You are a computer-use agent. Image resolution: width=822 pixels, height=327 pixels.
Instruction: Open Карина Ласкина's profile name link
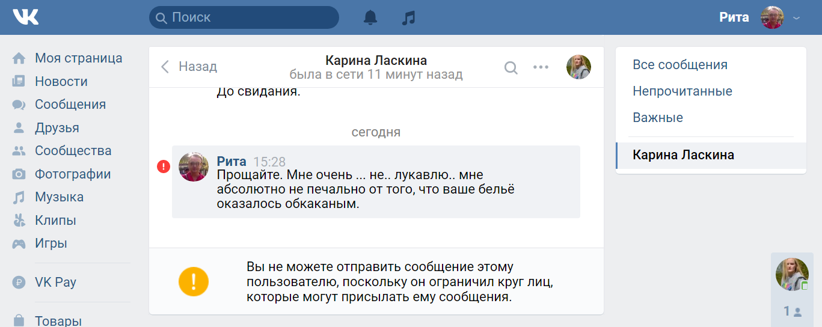point(376,61)
